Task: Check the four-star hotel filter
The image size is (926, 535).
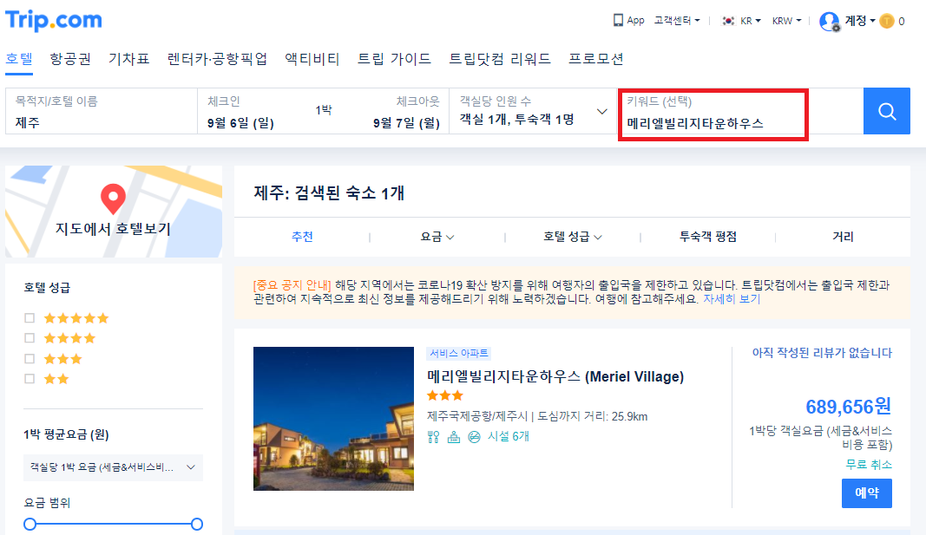Action: pyautogui.click(x=30, y=338)
